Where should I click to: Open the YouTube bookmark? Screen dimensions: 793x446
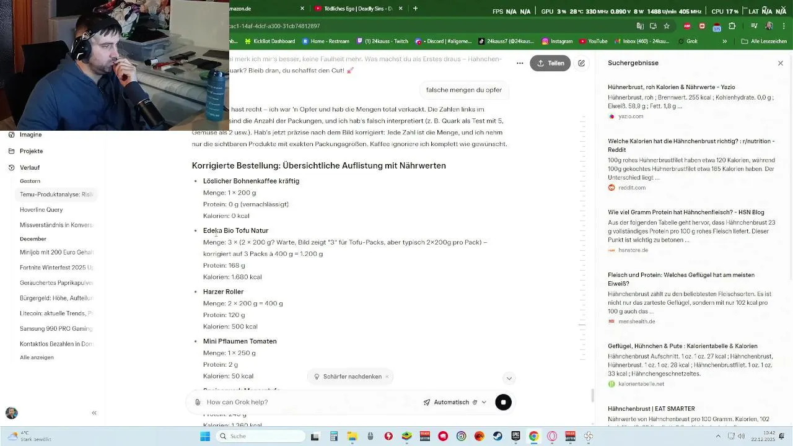[593, 42]
